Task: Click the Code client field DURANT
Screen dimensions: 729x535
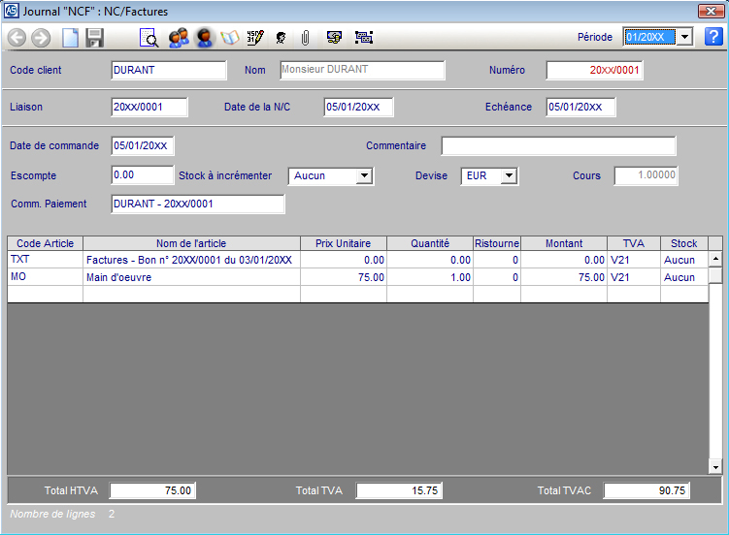Action: pyautogui.click(x=169, y=70)
